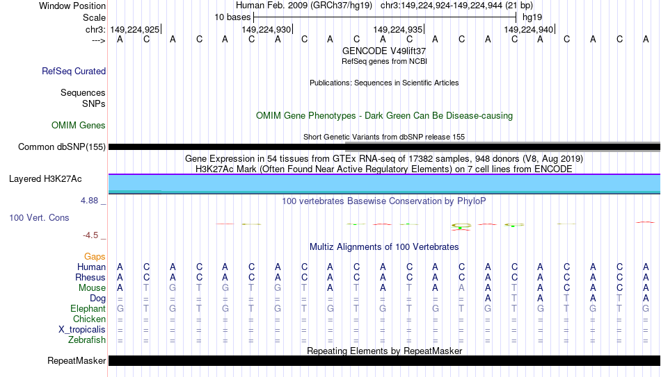
Task: Click Short Genetic Variants from dbSNP title
Action: [384, 137]
